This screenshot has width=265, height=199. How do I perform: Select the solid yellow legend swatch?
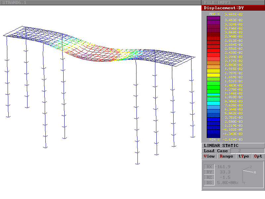(x=213, y=75)
